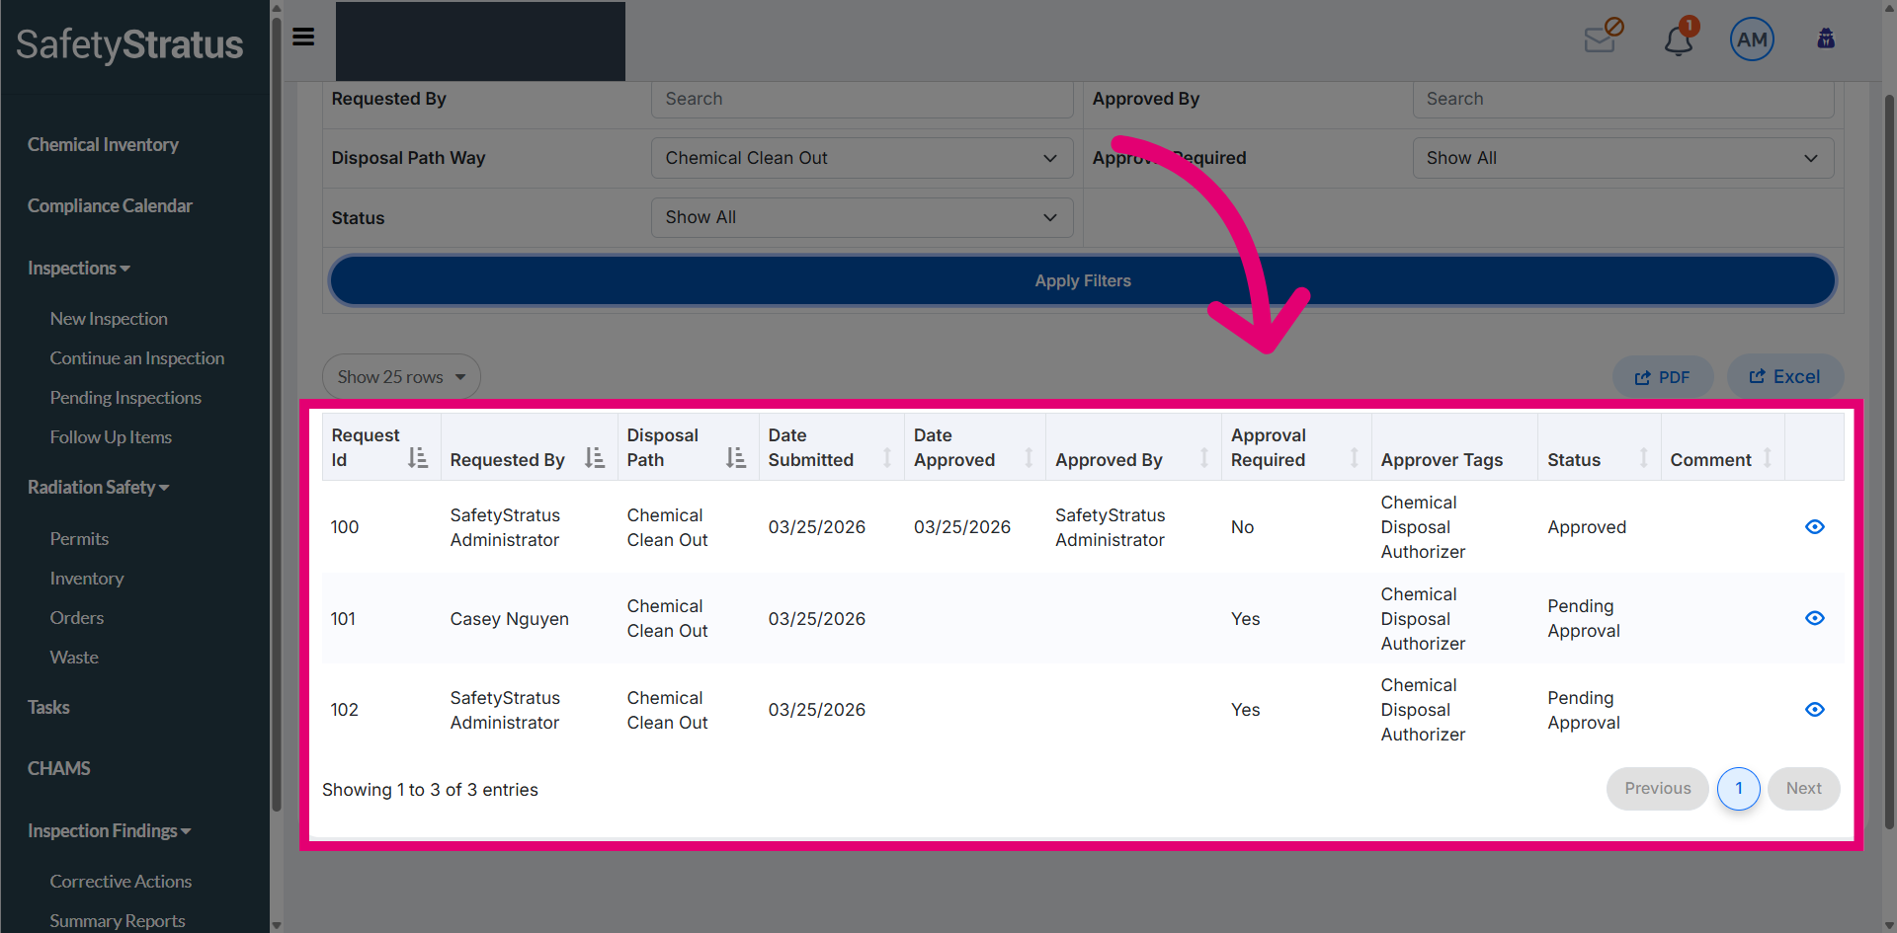1897x933 pixels.
Task: Sort the Disposal Path column icon
Action: coord(736,458)
